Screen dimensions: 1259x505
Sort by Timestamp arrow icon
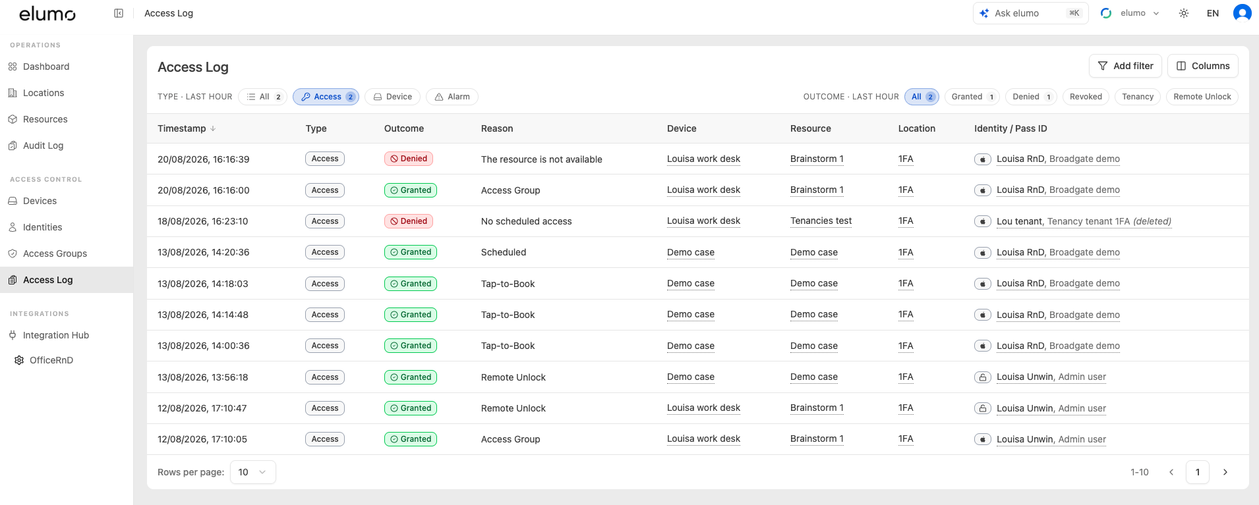pos(213,128)
